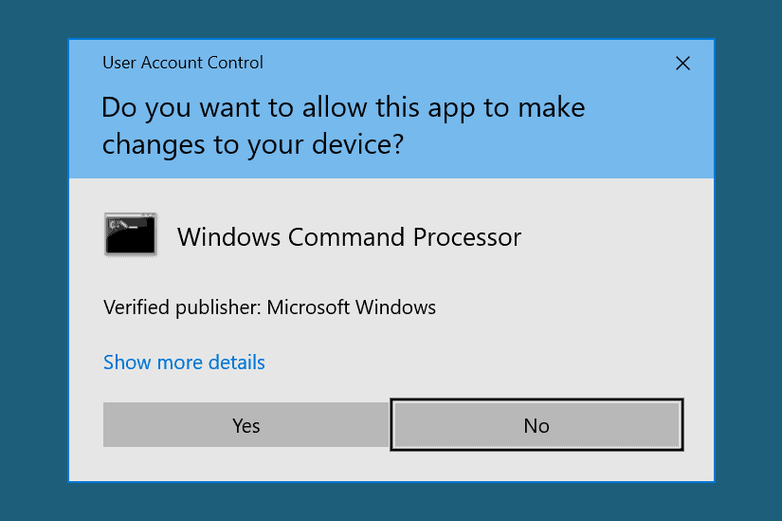Click the heading line "changes to your device?"
The height and width of the screenshot is (521, 782).
coord(253,143)
